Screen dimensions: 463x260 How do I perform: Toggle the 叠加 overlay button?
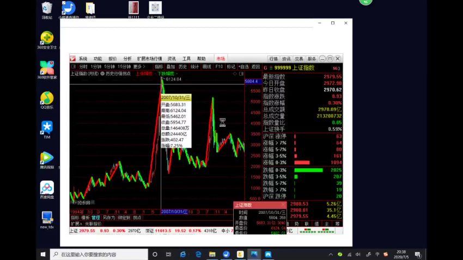[171, 66]
